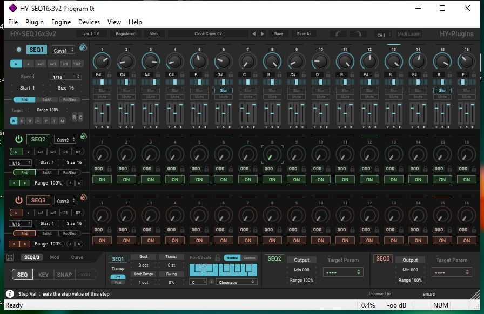The height and width of the screenshot is (314, 484).
Task: Click SEQ1 SetAll button
Action: click(47, 100)
